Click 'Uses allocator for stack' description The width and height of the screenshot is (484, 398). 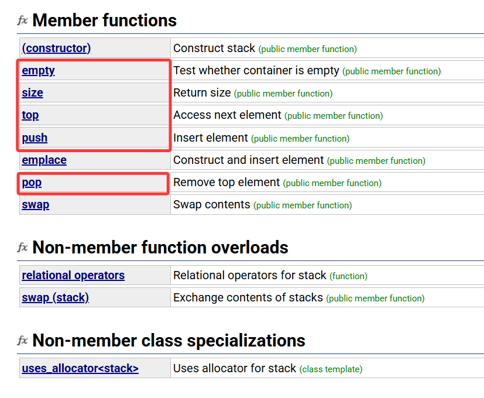coord(235,368)
